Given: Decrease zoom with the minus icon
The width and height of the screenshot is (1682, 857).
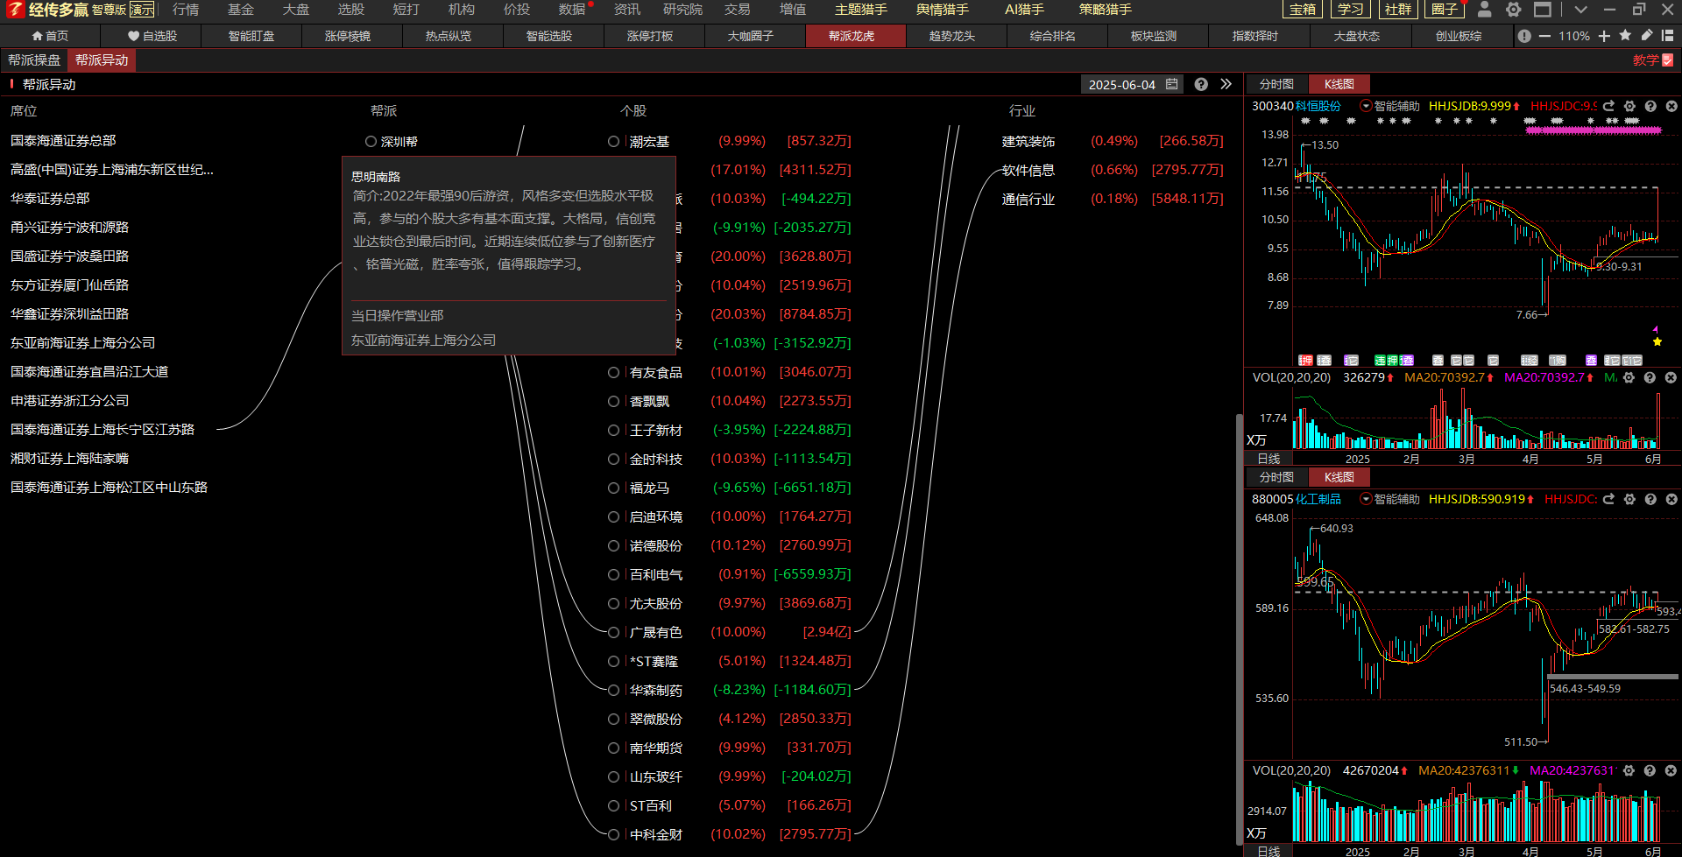Looking at the screenshot, I should tap(1544, 36).
